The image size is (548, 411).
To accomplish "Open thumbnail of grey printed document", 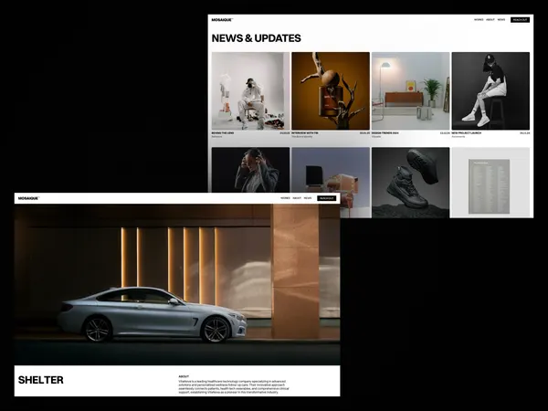I will pos(490,183).
